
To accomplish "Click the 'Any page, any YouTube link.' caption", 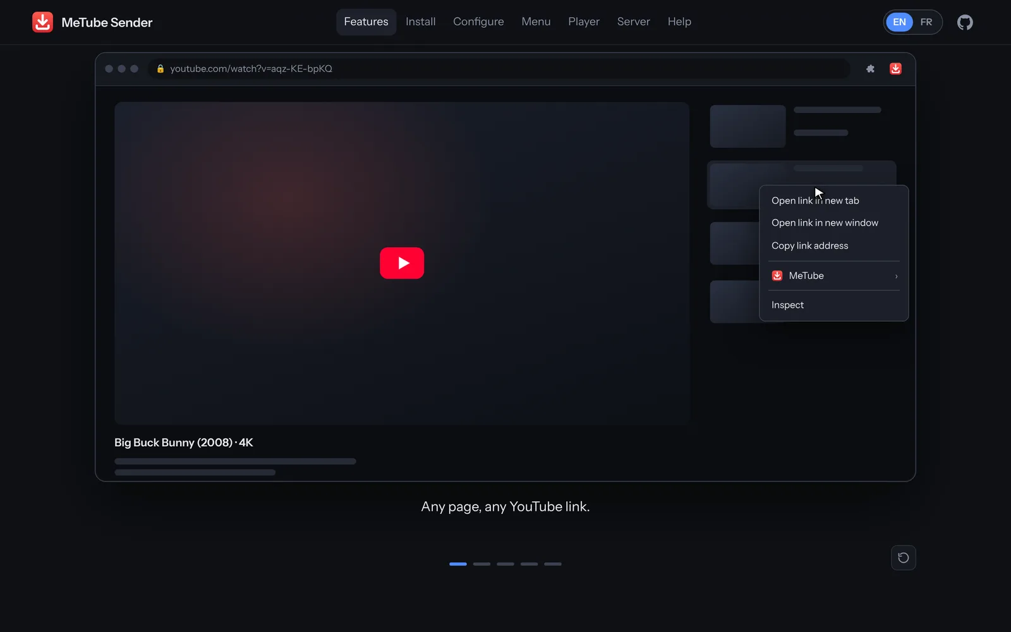I will point(505,507).
